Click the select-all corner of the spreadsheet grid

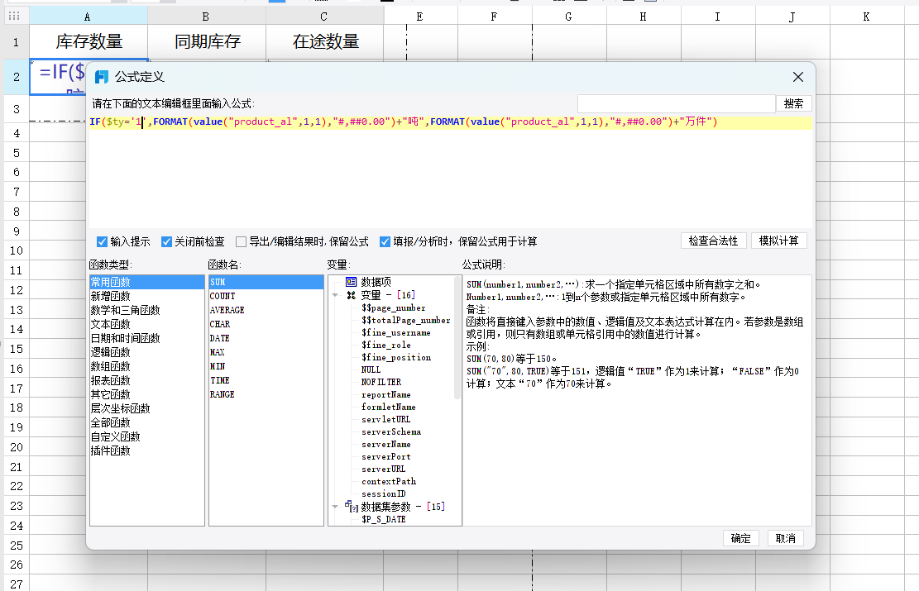coord(14,16)
